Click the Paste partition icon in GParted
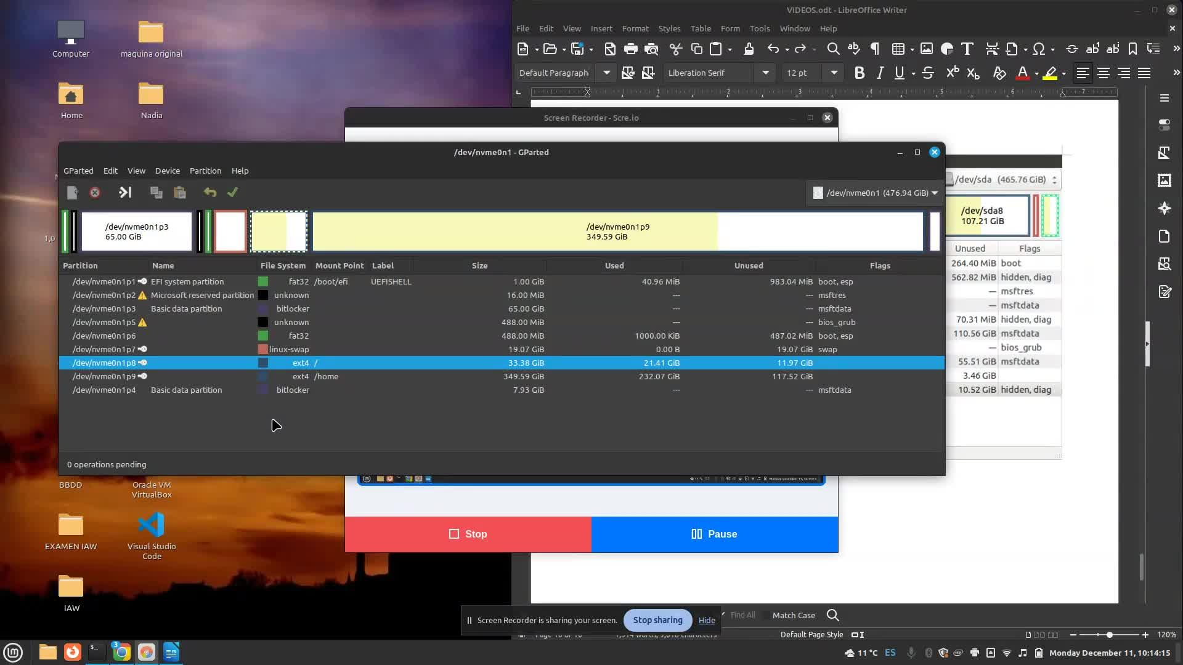 pos(180,193)
